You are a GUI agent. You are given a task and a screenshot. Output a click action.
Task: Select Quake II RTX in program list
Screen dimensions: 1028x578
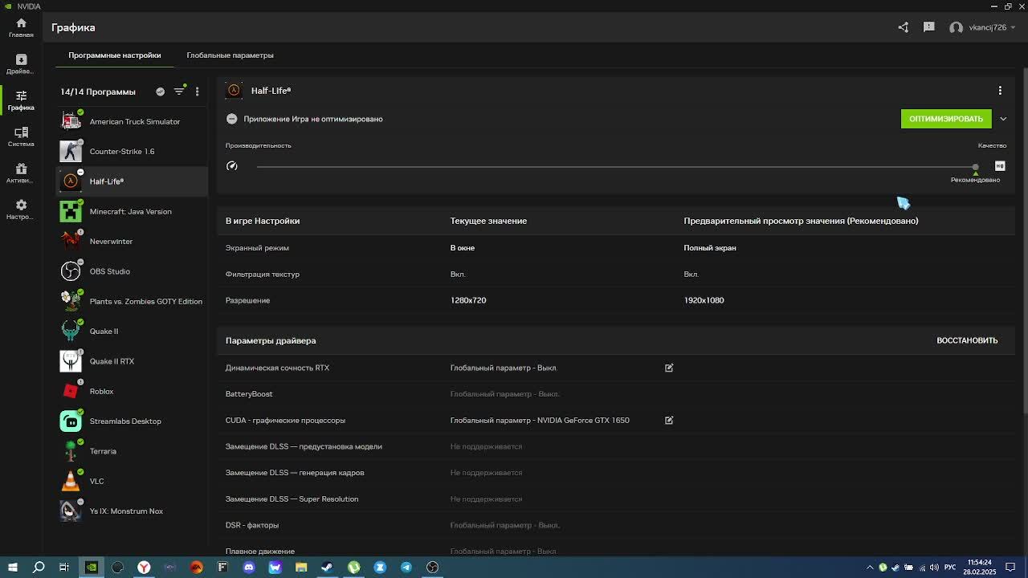coord(133,361)
